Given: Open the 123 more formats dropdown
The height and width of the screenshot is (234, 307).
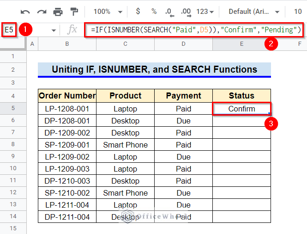Looking at the screenshot, I should pos(205,12).
